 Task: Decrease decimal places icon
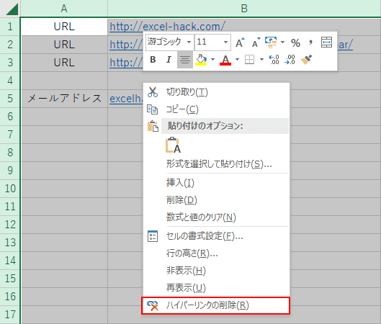pyautogui.click(x=290, y=60)
